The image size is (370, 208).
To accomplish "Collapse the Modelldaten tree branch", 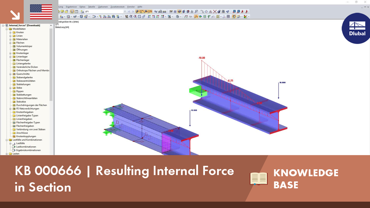I will pos(7,29).
